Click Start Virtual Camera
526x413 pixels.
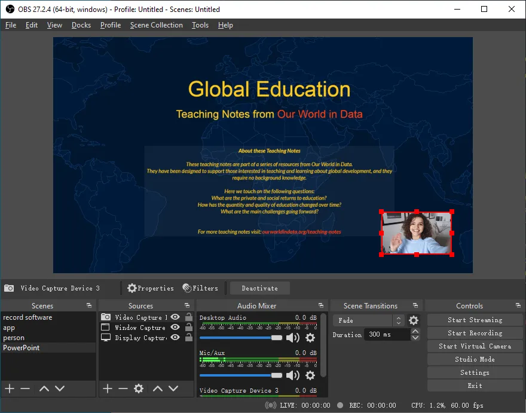tap(475, 346)
